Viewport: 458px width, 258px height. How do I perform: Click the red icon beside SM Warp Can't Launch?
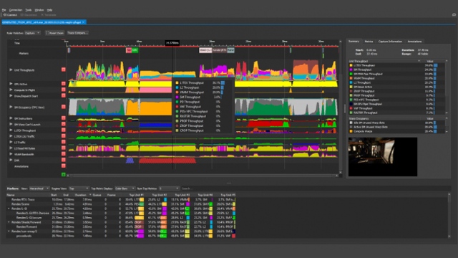64,124
